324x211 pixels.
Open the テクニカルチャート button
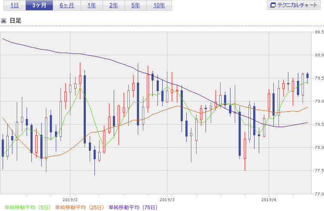coord(294,5)
